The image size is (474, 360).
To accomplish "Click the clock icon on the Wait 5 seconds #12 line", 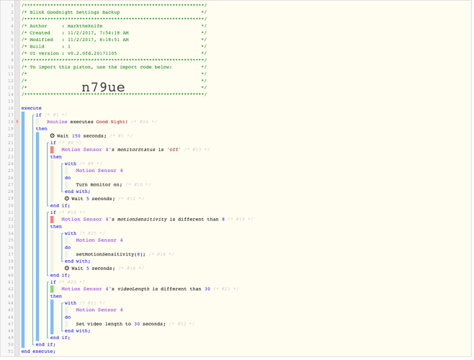I will [x=67, y=199].
